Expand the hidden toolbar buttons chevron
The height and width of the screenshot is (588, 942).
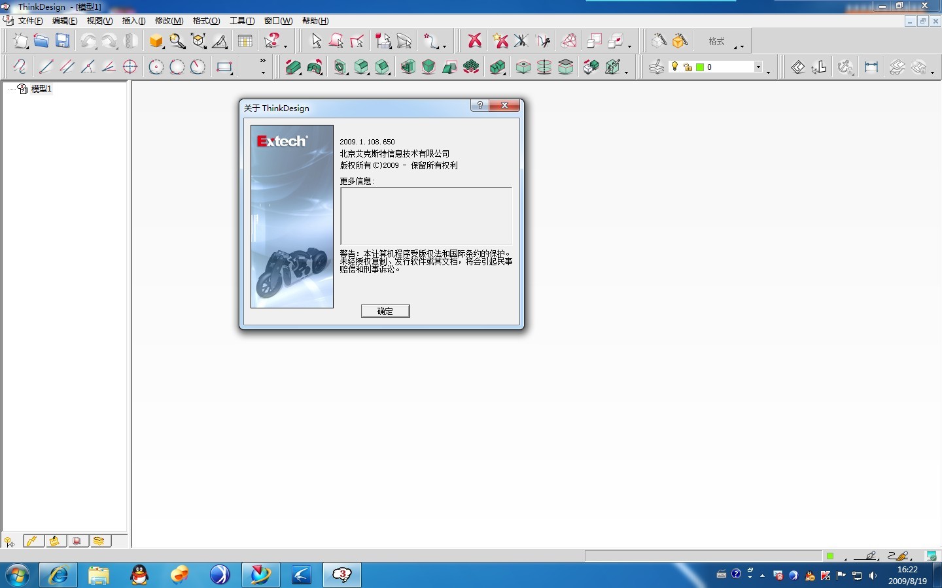click(263, 61)
